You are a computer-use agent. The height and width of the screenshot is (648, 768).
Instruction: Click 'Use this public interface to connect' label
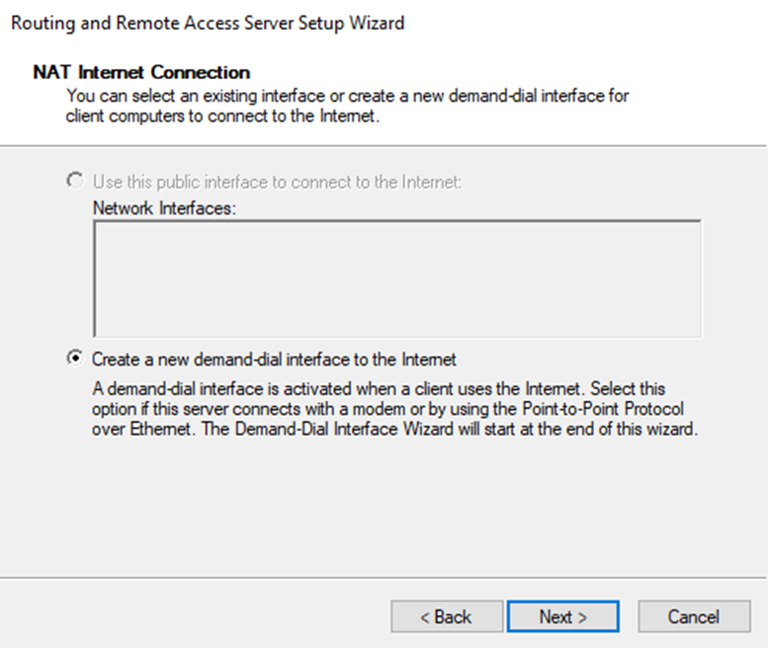click(x=277, y=182)
